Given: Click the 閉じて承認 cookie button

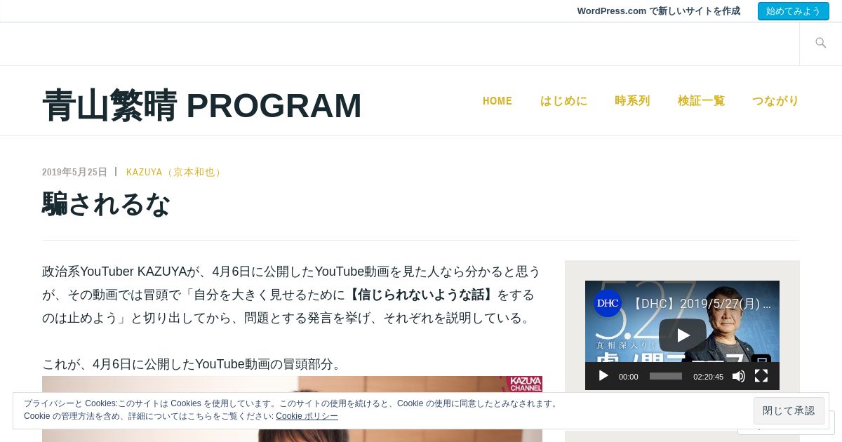Looking at the screenshot, I should (x=789, y=410).
